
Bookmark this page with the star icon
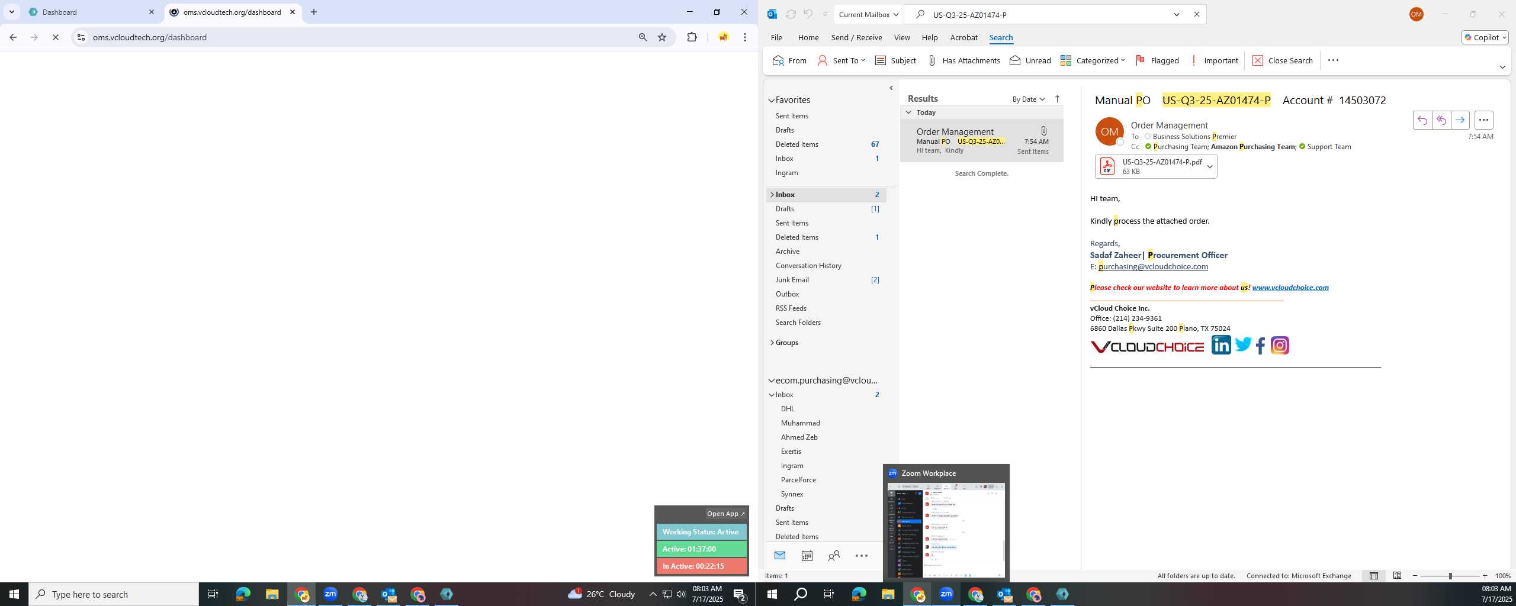pyautogui.click(x=662, y=37)
